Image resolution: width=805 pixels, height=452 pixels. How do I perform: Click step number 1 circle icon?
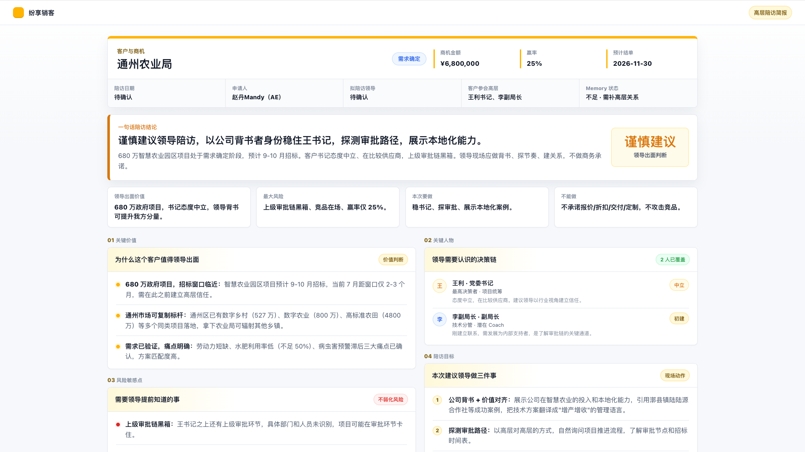tap(437, 400)
